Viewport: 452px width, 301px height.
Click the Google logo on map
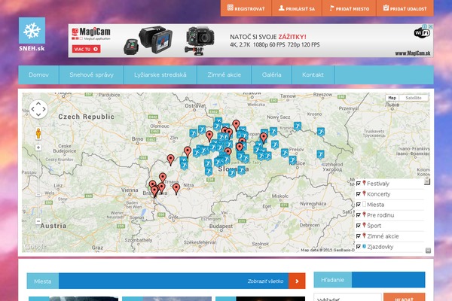coord(35,246)
